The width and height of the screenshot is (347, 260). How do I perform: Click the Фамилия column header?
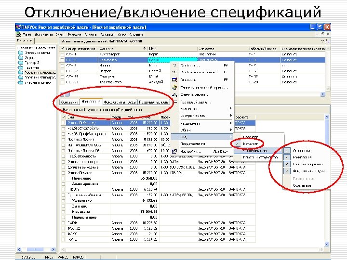tap(123, 49)
